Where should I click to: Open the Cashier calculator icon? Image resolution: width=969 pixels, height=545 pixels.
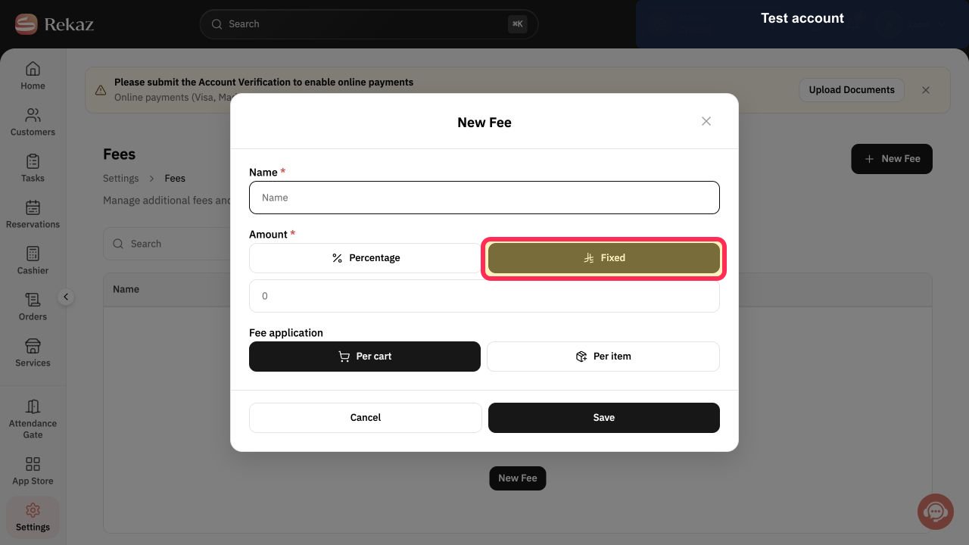point(33,254)
